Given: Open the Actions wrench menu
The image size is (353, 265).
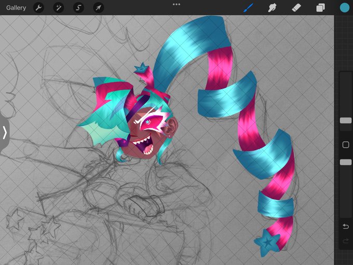Looking at the screenshot, I should click(x=39, y=8).
